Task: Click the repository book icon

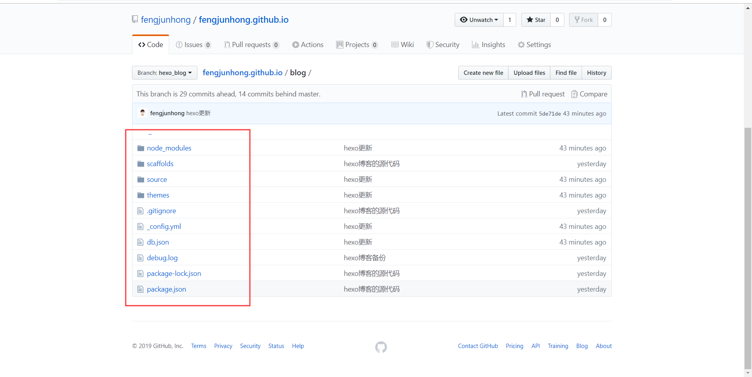Action: (x=135, y=19)
